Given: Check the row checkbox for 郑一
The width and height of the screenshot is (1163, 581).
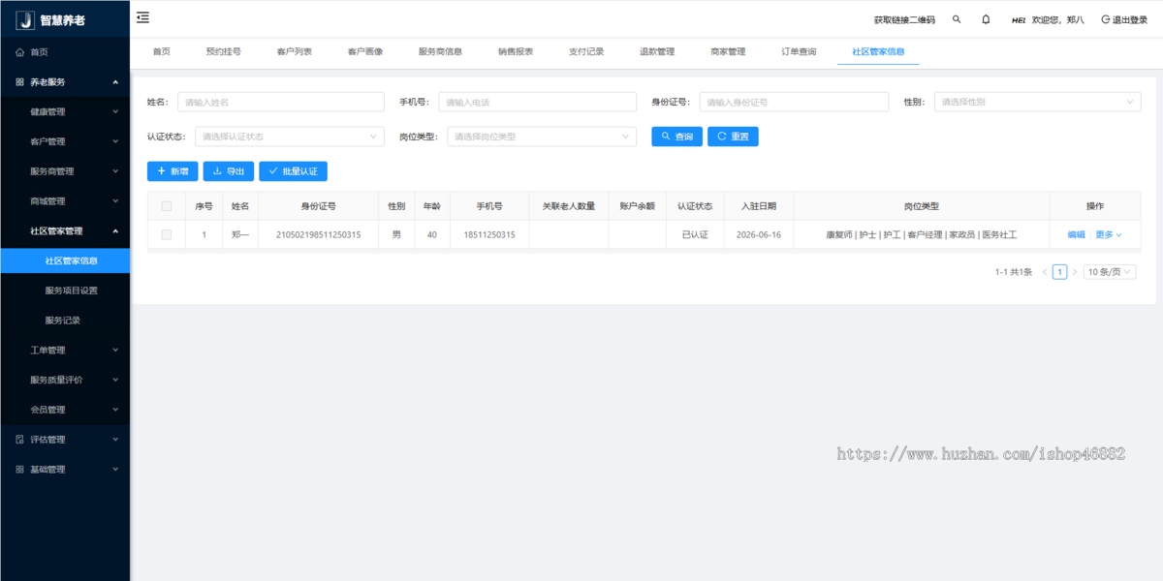Looking at the screenshot, I should coord(167,235).
